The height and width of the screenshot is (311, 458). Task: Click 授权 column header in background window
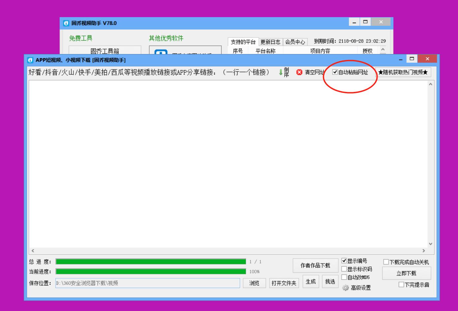(367, 51)
